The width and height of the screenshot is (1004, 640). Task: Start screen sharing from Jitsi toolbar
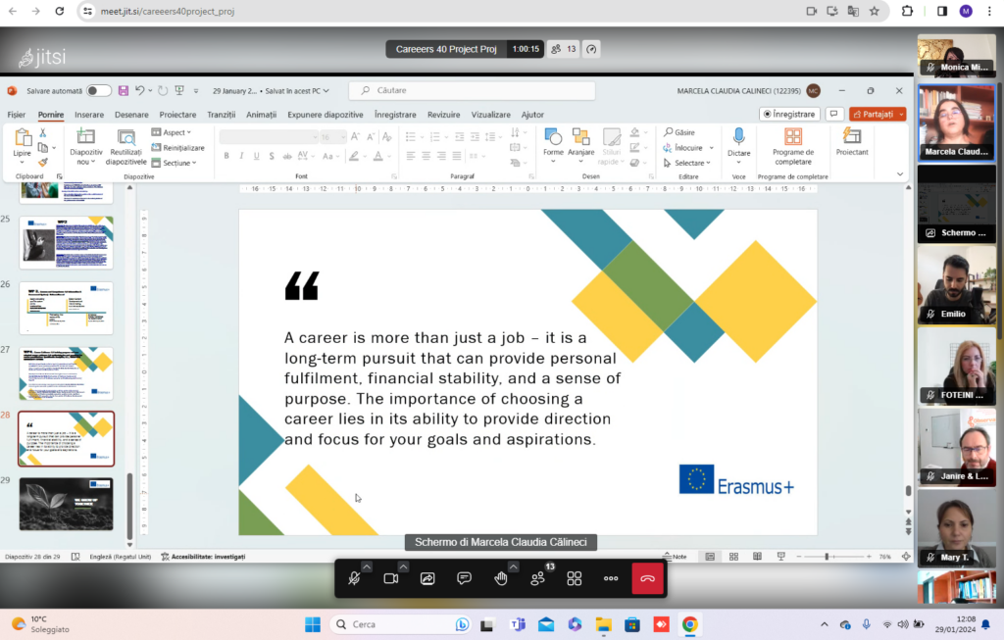tap(427, 578)
